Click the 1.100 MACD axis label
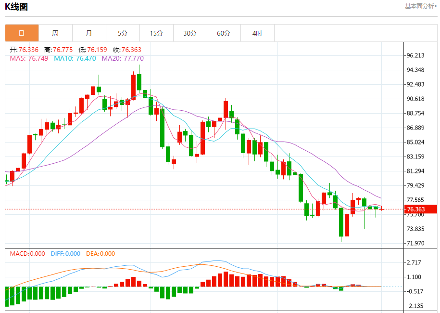Image resolution: width=440 pixels, height=313 pixels. tap(414, 277)
